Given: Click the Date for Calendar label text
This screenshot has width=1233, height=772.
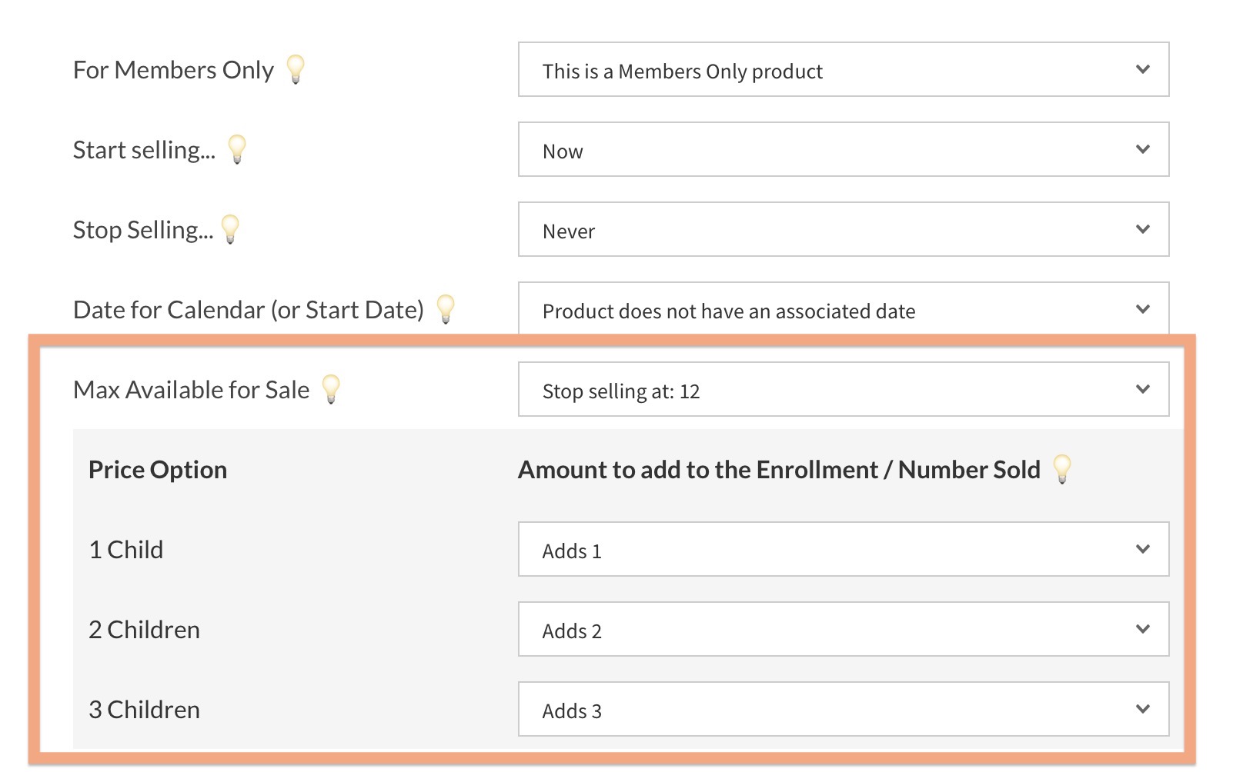Looking at the screenshot, I should pos(248,310).
